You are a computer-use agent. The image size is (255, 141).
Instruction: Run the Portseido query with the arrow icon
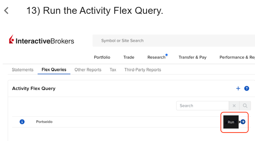[x=243, y=122]
